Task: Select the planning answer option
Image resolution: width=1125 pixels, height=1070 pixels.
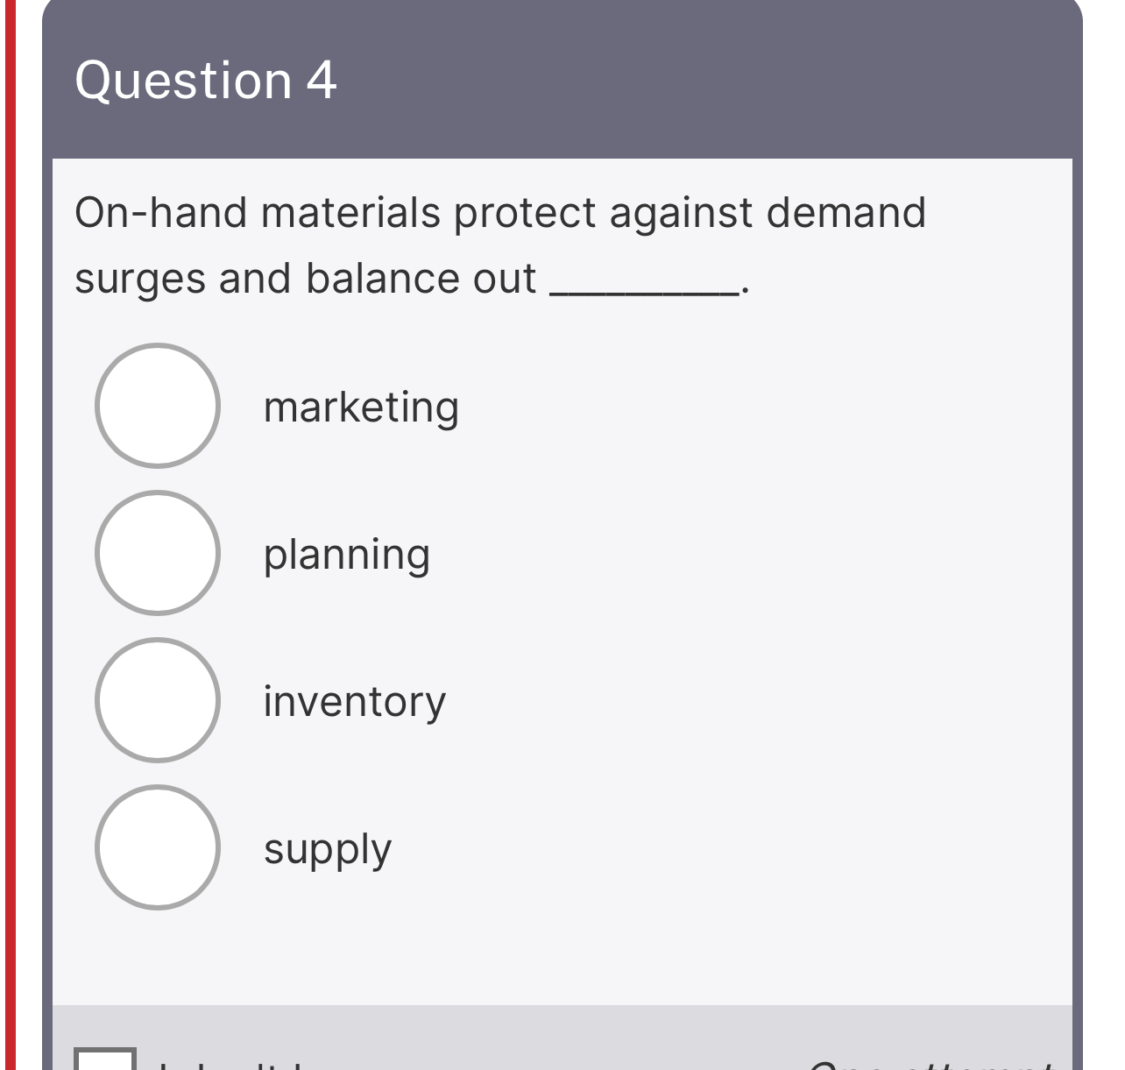Action: pyautogui.click(x=158, y=553)
